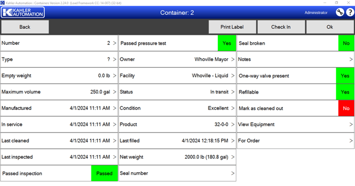Open Net weight field chevron
Image resolution: width=355 pixels, height=186 pixels.
(x=233, y=157)
